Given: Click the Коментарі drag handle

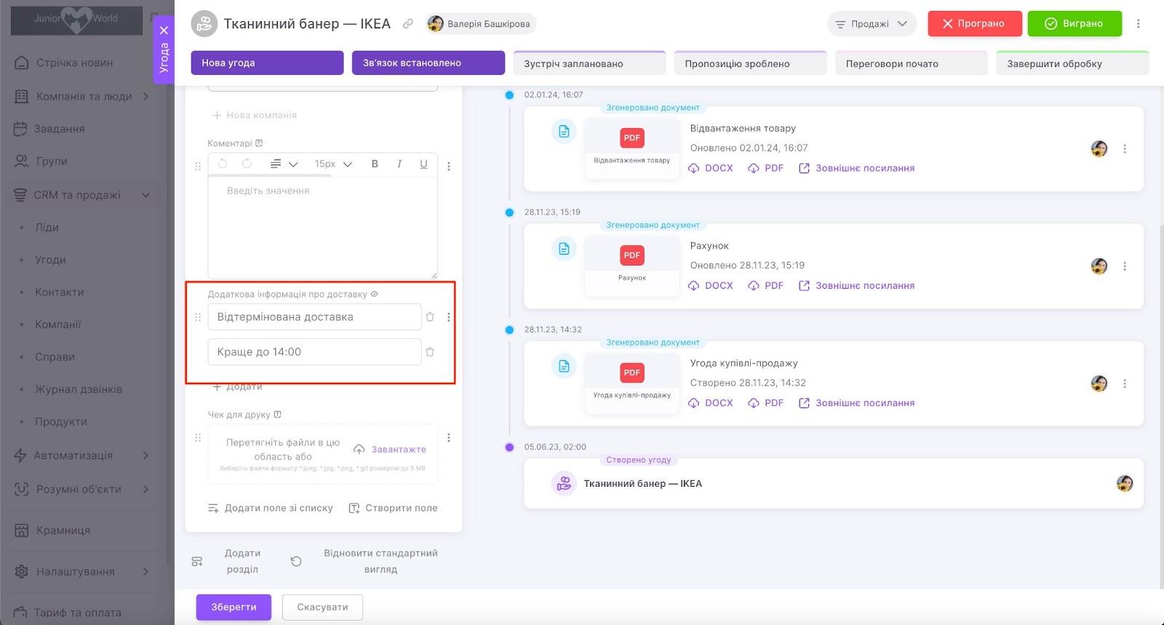Looking at the screenshot, I should click(198, 166).
